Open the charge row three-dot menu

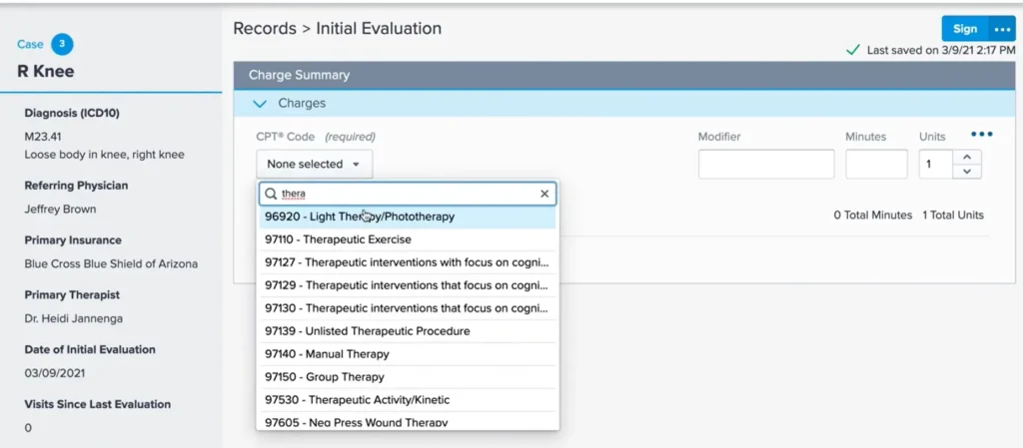(981, 134)
